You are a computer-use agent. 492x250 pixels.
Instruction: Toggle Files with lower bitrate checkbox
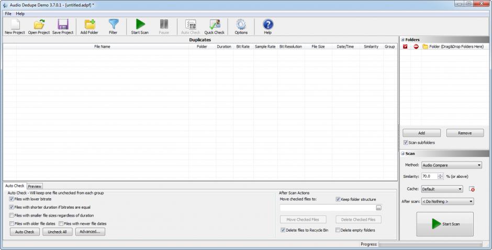coord(12,199)
